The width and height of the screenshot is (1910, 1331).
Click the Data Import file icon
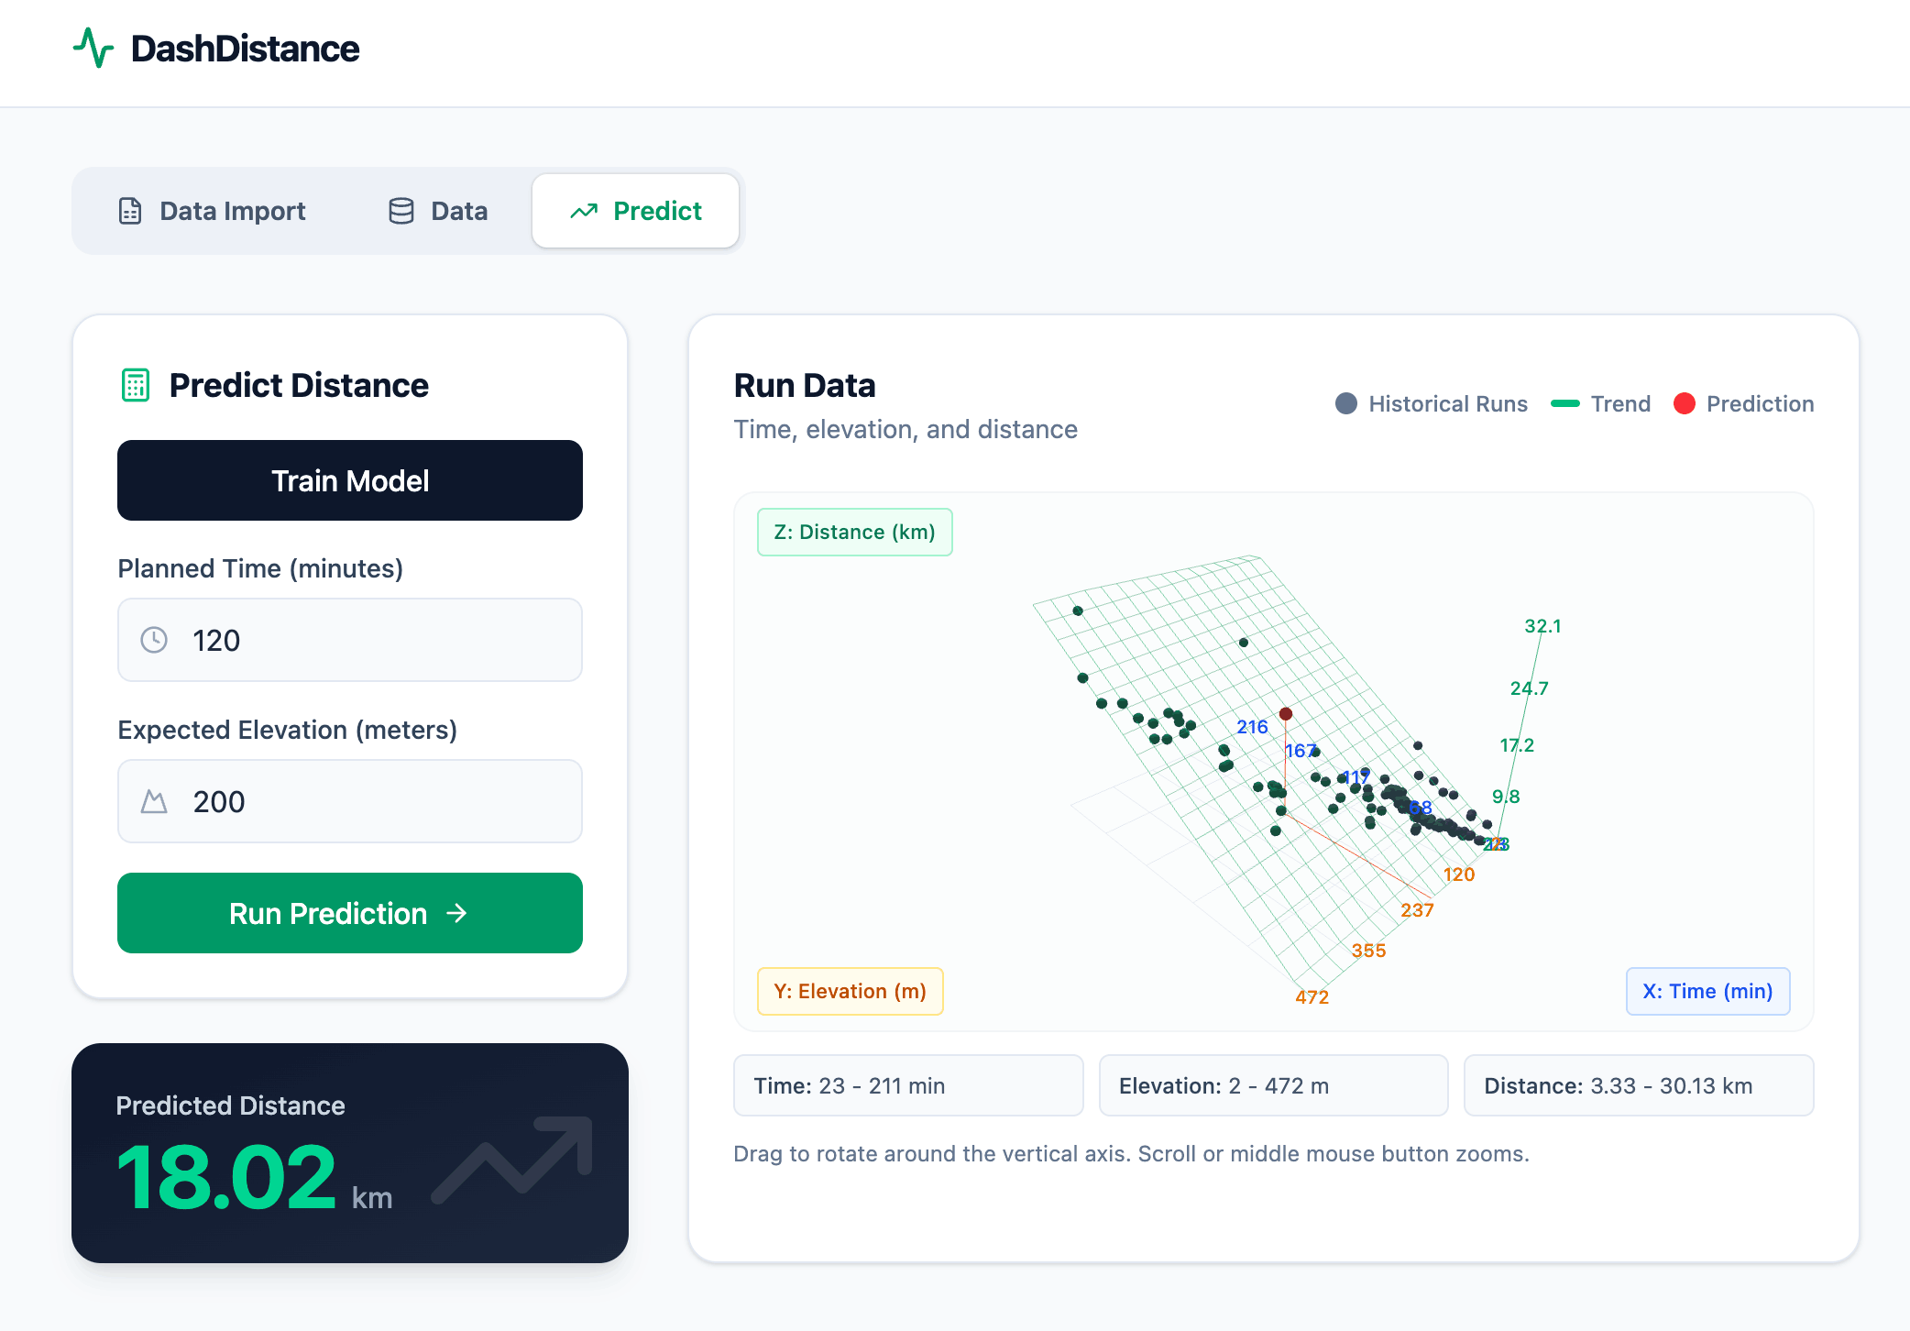130,211
